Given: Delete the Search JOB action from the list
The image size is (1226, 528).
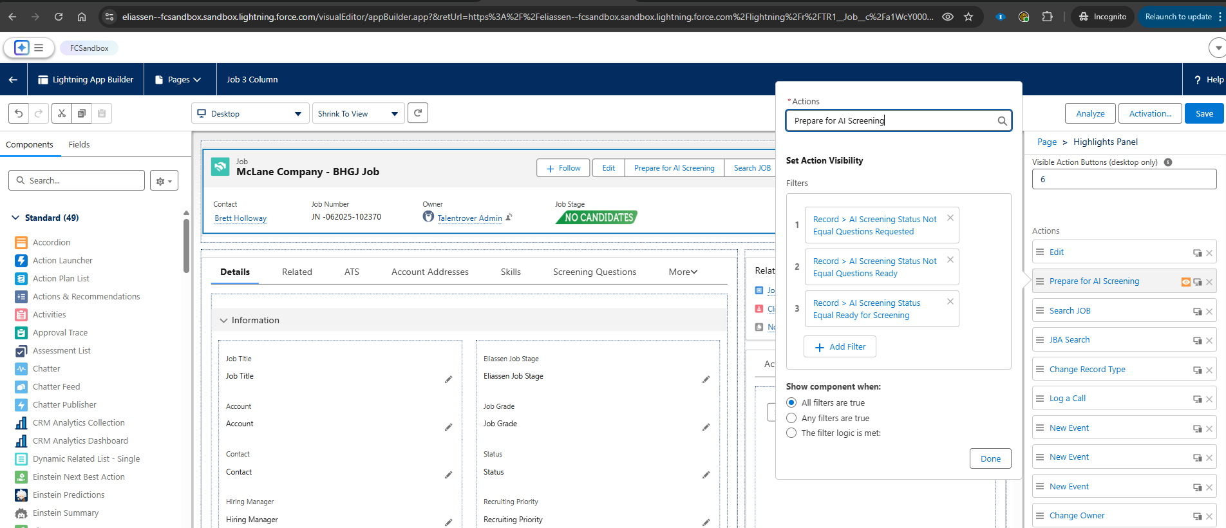Looking at the screenshot, I should tap(1209, 312).
